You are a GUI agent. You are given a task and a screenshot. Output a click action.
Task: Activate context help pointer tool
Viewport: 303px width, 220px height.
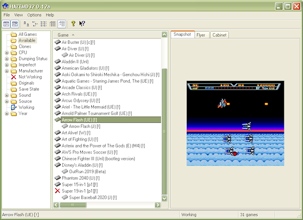tap(82, 24)
